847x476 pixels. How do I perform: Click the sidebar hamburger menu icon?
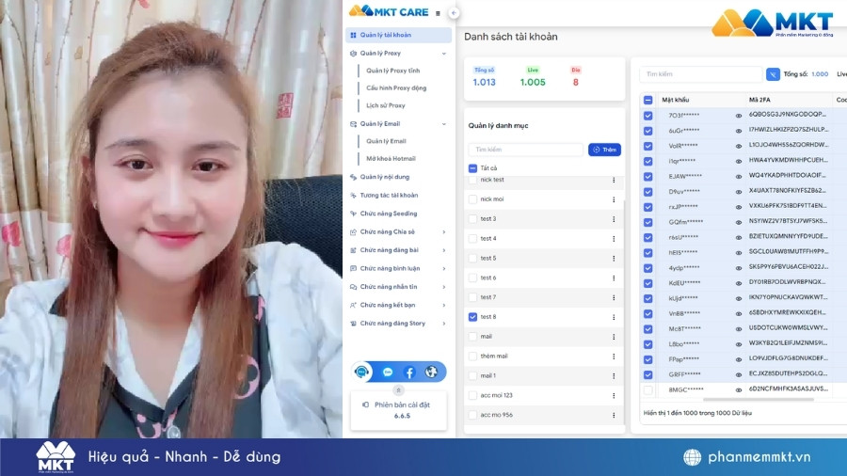coord(438,13)
